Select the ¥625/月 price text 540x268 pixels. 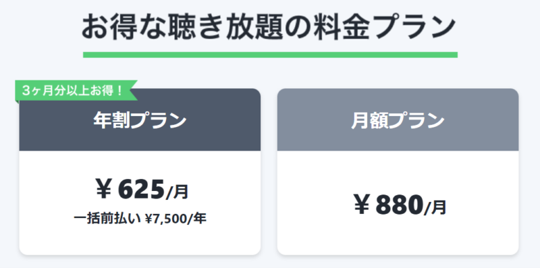tap(142, 190)
